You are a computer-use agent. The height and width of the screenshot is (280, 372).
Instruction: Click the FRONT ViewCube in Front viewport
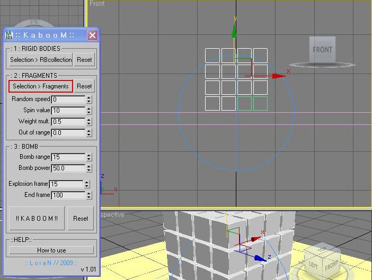(322, 50)
